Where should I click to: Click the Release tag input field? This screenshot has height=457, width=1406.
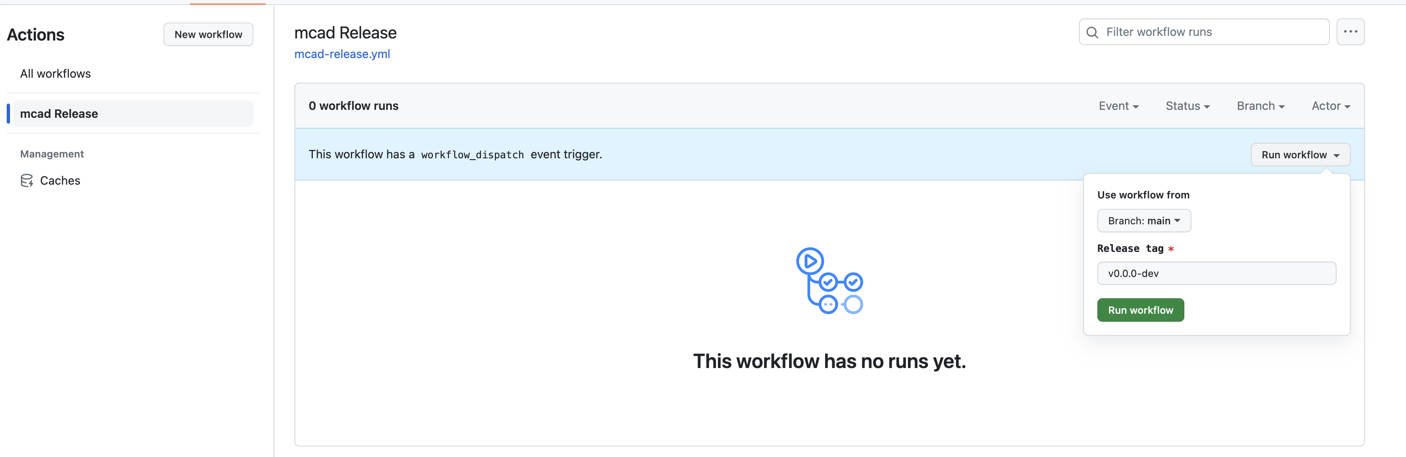[1216, 273]
